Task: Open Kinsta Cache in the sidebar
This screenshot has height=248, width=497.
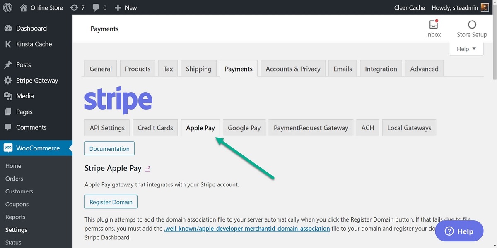Action: point(34,44)
